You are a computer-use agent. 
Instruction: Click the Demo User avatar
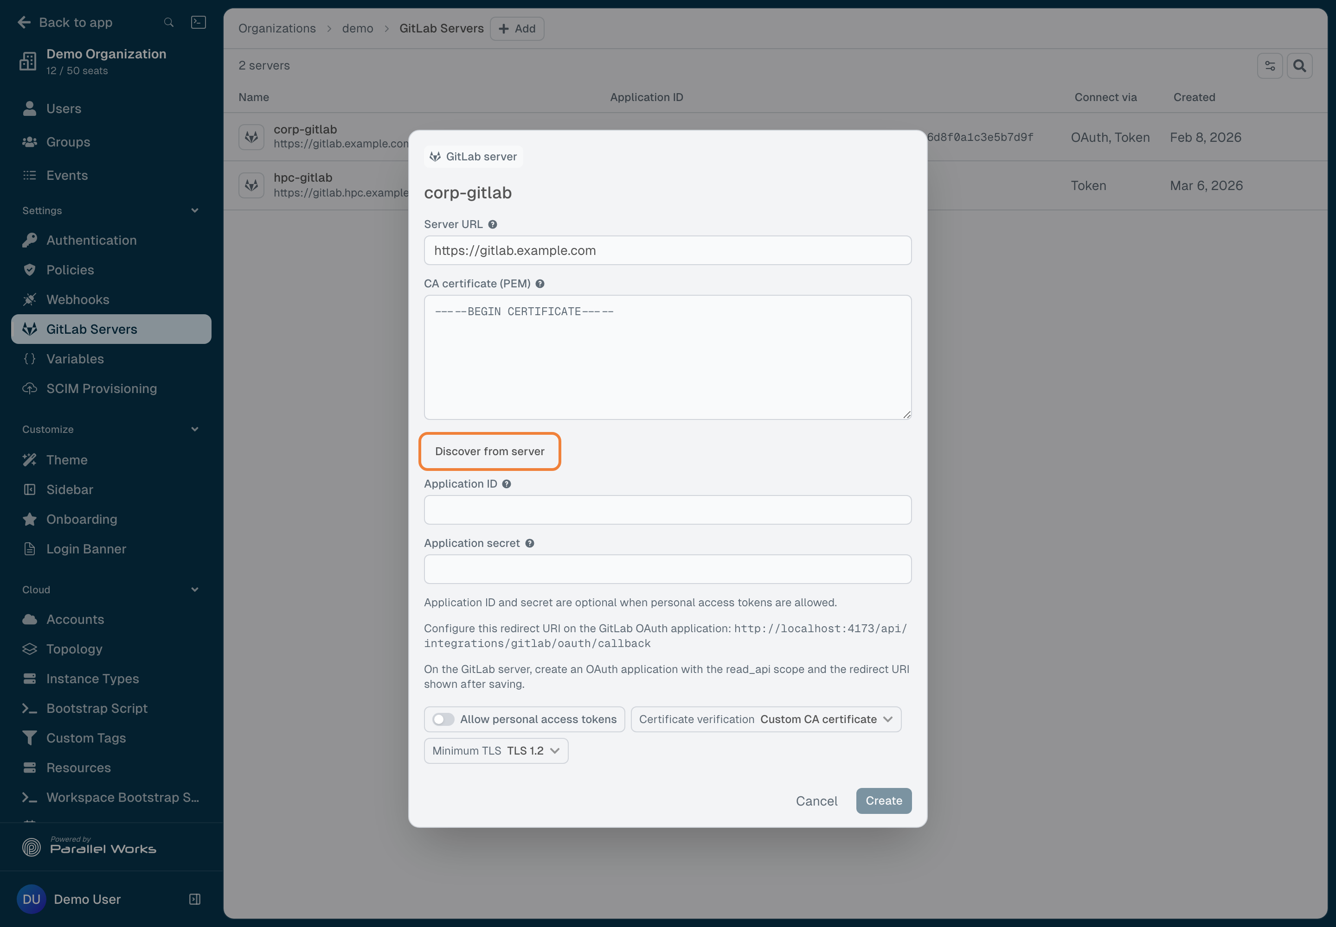coord(32,899)
